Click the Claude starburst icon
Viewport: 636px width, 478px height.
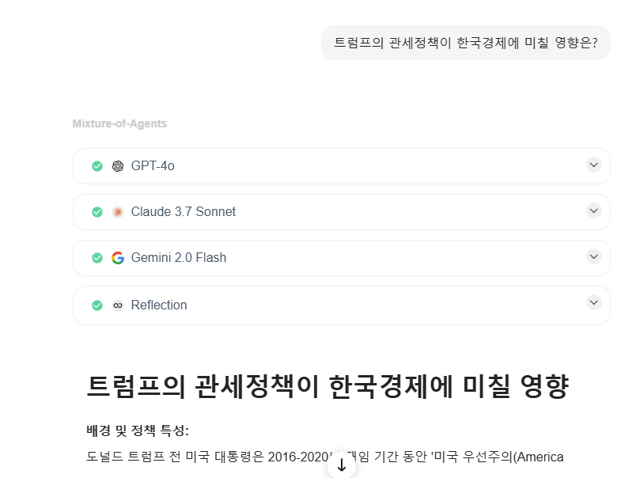[x=118, y=212]
